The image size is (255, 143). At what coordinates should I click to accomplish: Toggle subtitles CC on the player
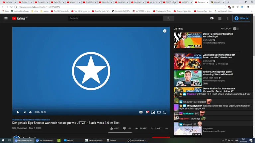point(141,112)
